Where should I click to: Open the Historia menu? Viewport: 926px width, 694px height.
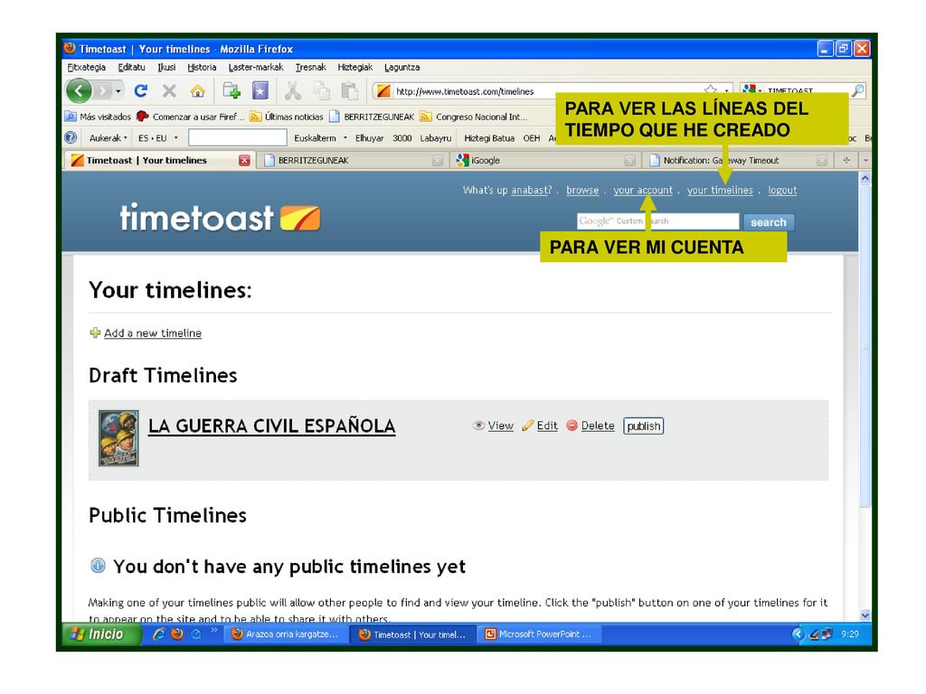pyautogui.click(x=202, y=67)
